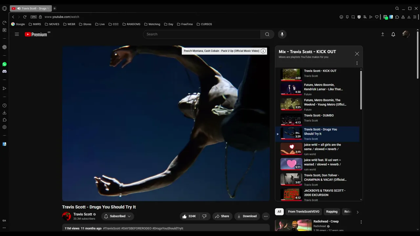Viewport: 420px width, 236px height.
Task: Open History clock in the sidebar
Action: 4,106
